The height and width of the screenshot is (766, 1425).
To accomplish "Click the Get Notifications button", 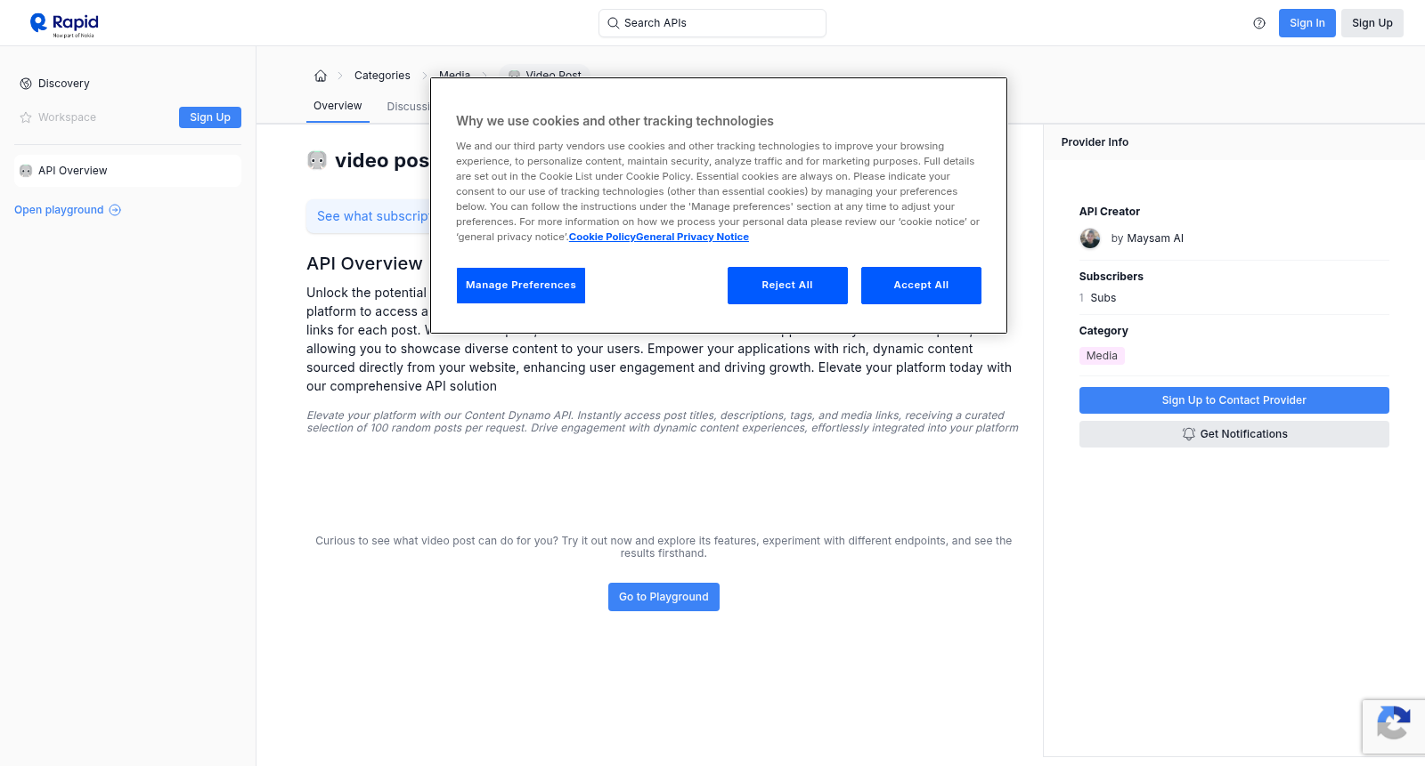I will click(1234, 434).
